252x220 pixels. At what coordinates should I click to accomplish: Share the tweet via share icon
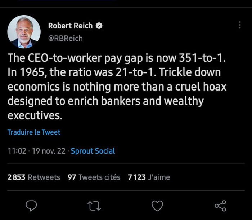[x=220, y=206]
